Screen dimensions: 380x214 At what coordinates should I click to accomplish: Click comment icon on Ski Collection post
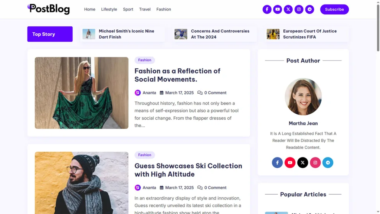pyautogui.click(x=200, y=188)
